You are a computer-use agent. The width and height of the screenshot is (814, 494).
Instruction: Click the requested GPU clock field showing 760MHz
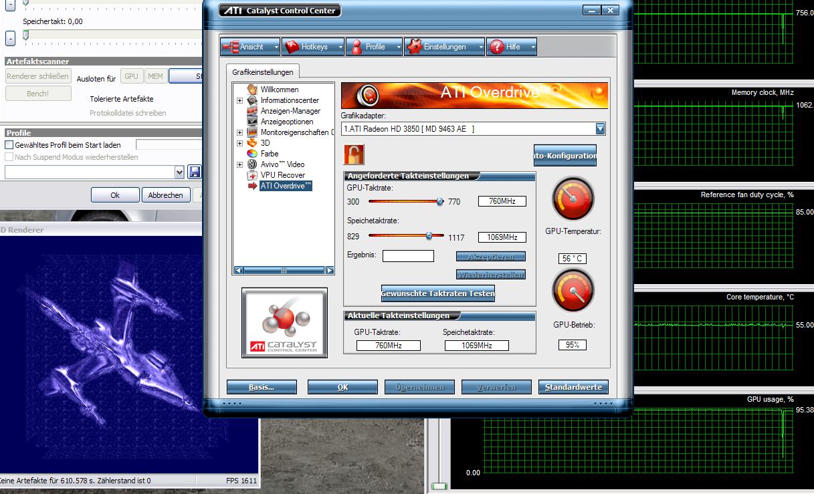[x=502, y=201]
